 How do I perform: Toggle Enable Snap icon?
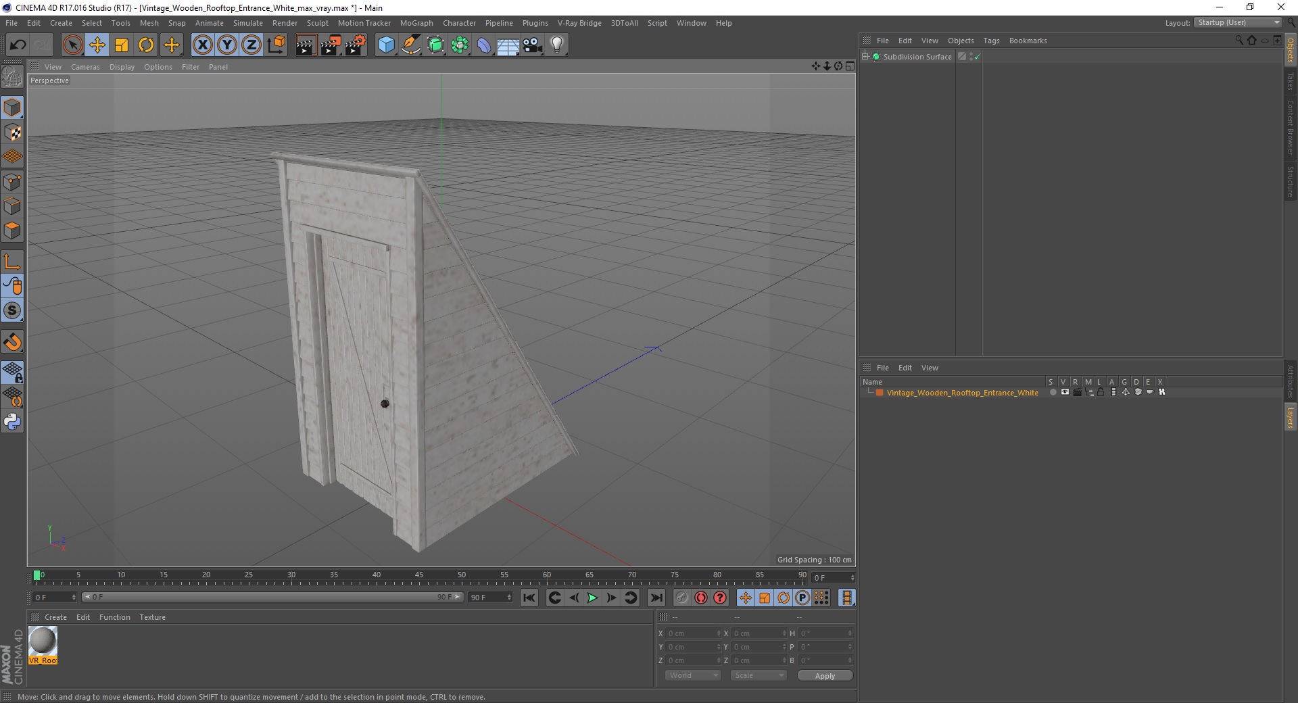[x=12, y=342]
